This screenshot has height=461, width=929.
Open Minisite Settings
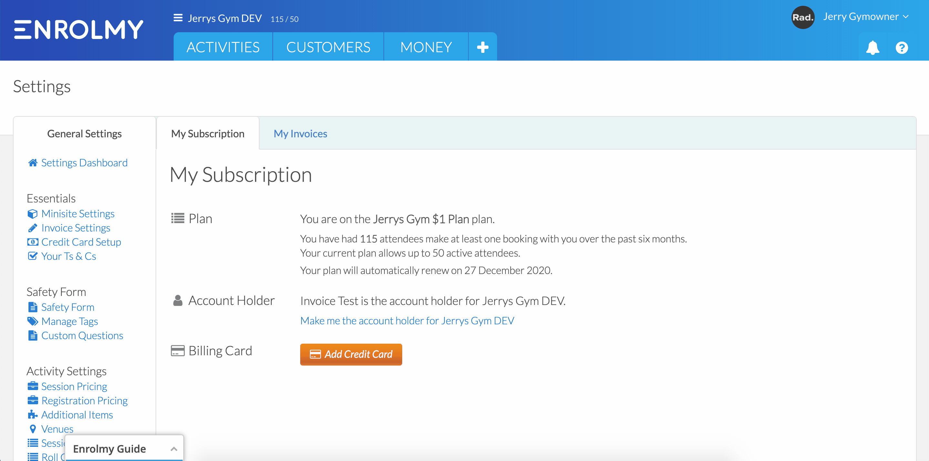(78, 213)
